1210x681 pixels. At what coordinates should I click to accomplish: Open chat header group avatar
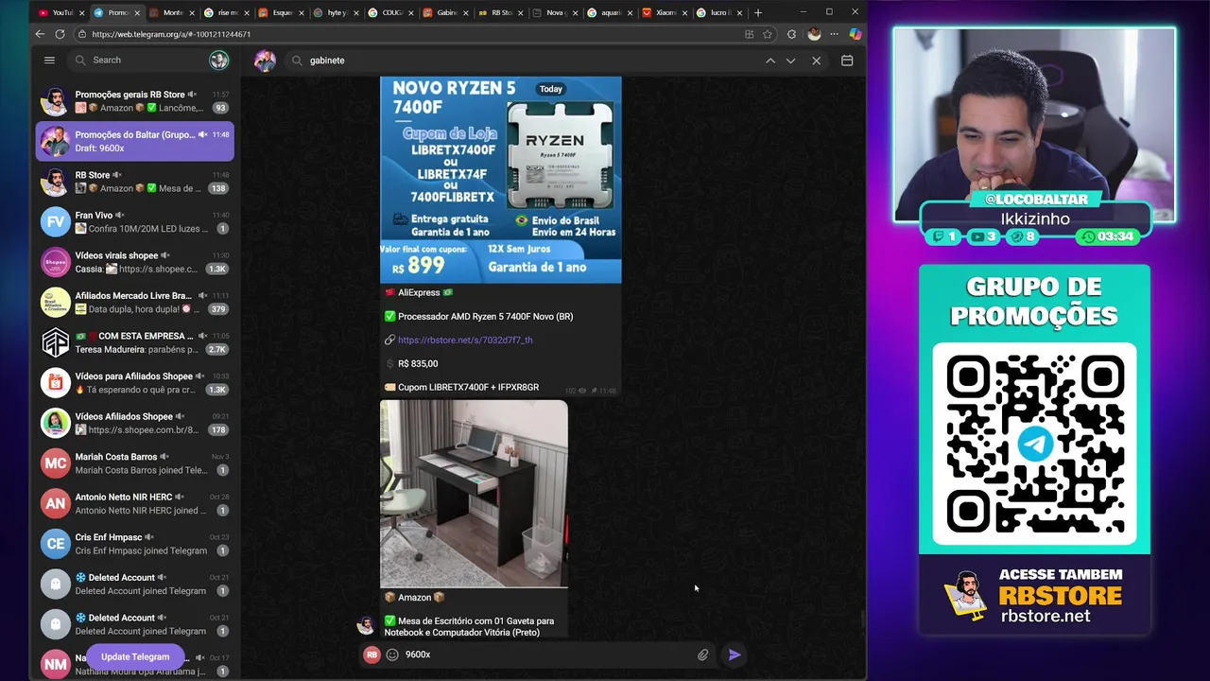click(x=265, y=61)
